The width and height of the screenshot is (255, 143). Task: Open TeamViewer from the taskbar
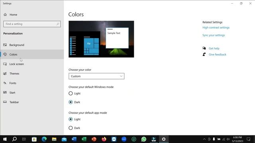(x=114, y=139)
